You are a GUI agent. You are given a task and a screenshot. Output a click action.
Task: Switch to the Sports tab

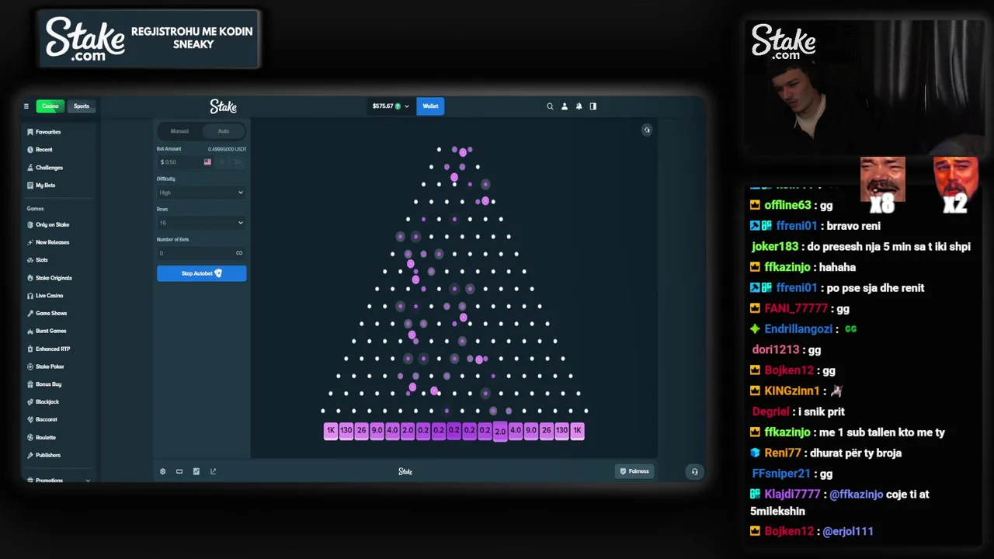point(82,106)
